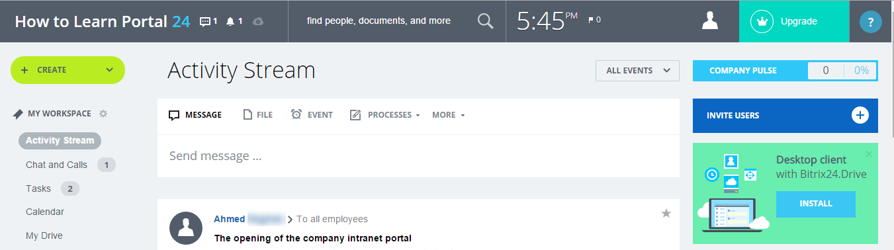Open Tasks in sidebar
894x250 pixels.
[x=38, y=188]
